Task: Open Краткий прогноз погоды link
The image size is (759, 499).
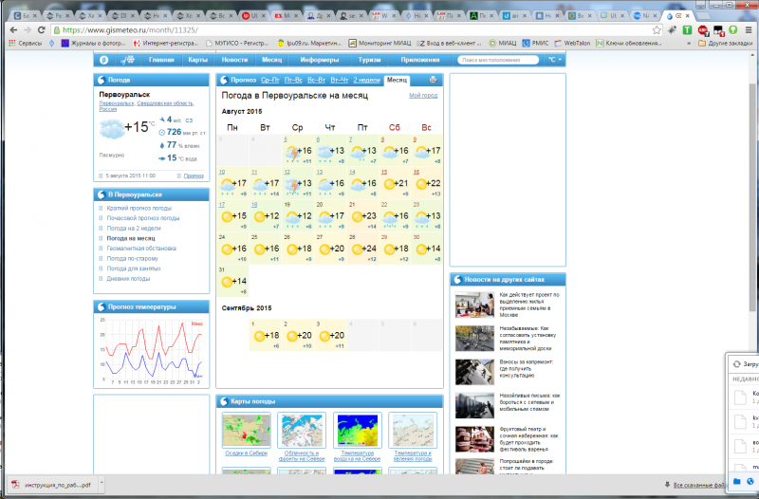Action: click(139, 208)
